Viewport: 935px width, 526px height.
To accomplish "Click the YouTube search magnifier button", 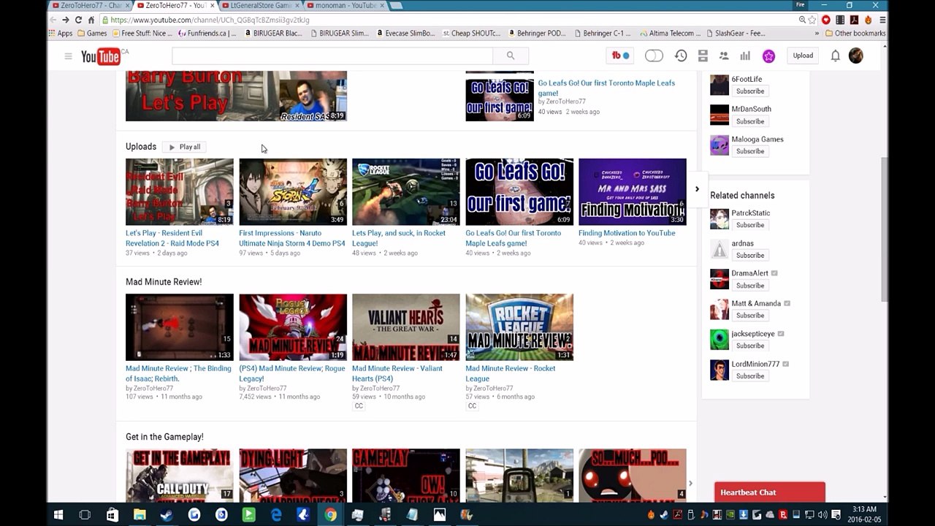I will pyautogui.click(x=511, y=56).
